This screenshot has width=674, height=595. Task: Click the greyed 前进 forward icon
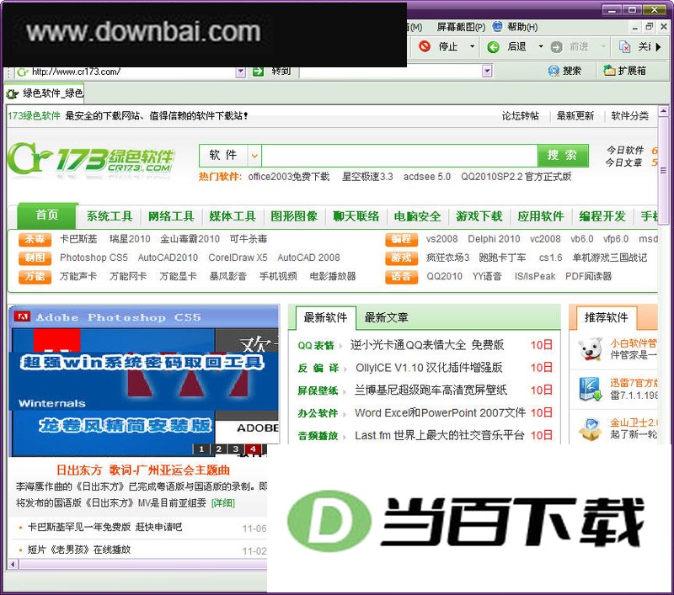pos(556,47)
